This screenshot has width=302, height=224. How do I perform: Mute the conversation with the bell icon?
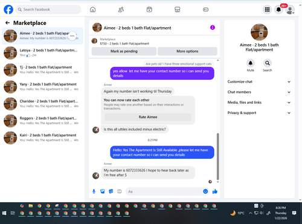[x=251, y=63]
